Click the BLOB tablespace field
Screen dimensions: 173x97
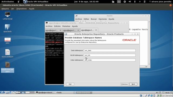point(109,55)
